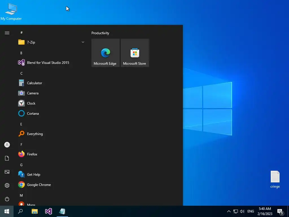The height and width of the screenshot is (217, 289).
Task: Select My Computer desktop icon
Action: coord(11,12)
